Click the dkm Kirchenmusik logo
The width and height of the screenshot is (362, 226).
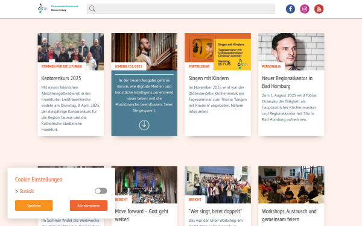coord(58,8)
